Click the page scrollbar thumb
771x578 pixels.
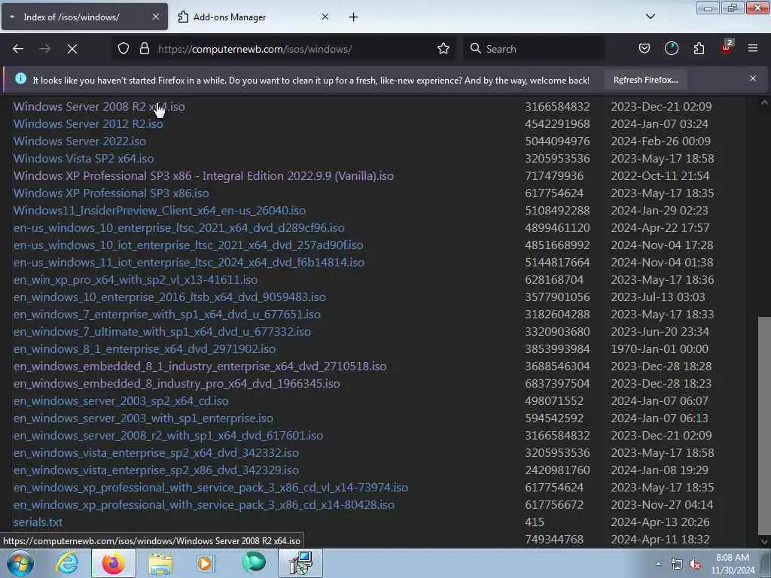764,425
